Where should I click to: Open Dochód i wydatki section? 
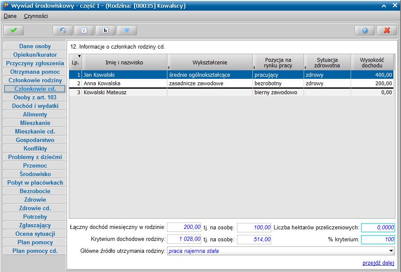tap(35, 106)
